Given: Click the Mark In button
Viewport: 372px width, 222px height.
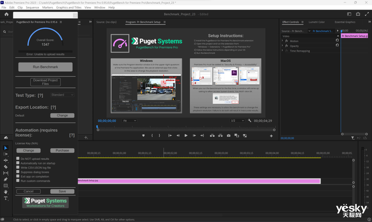Looking at the screenshot, I should [152, 135].
